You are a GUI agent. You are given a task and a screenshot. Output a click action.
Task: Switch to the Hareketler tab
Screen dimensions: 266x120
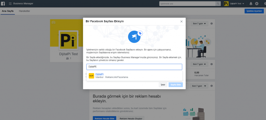[24, 11]
